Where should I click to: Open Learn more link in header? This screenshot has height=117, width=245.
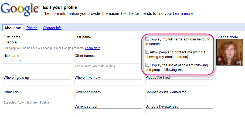click(183, 13)
